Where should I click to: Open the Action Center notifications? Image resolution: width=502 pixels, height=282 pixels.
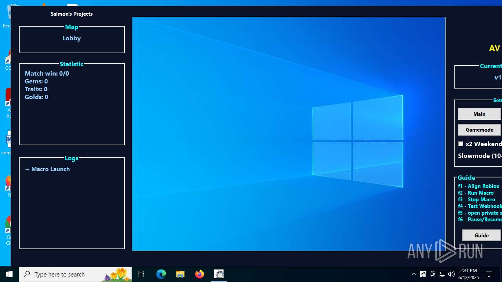(489, 274)
